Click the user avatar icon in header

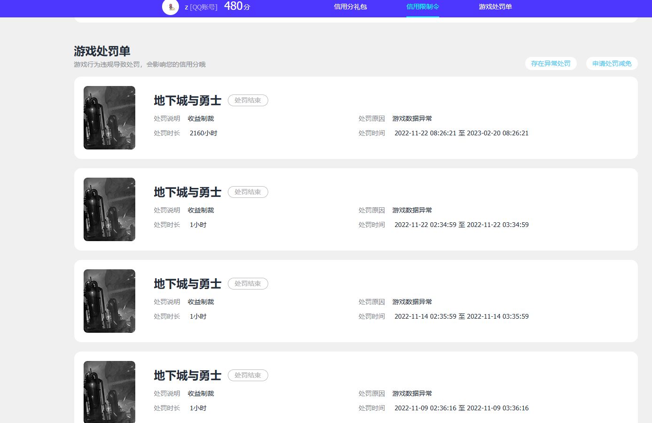[171, 7]
